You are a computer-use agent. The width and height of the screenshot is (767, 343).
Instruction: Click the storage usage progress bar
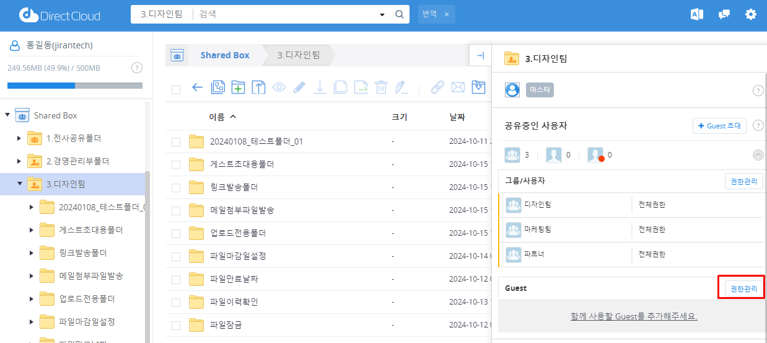pyautogui.click(x=75, y=86)
